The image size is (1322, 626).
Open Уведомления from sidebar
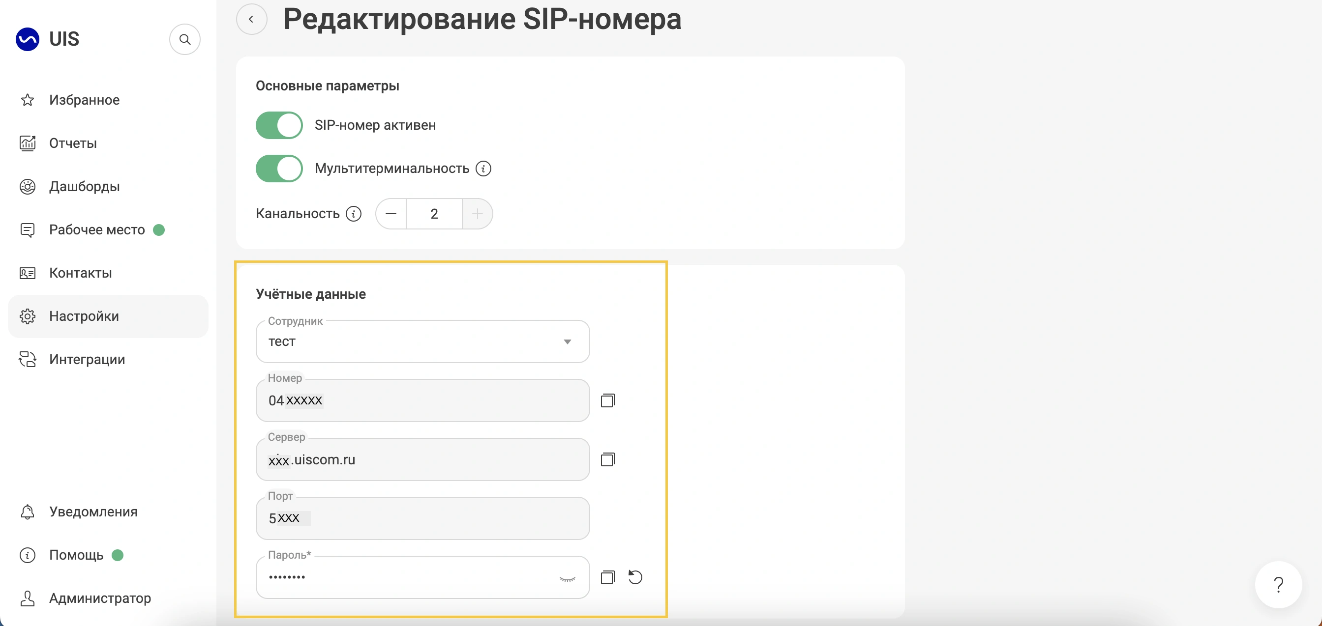coord(93,512)
